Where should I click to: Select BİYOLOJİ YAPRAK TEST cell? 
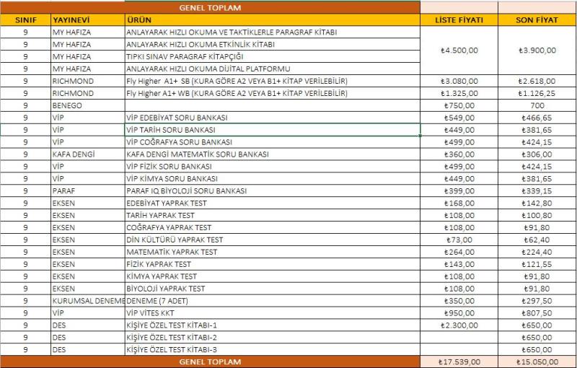pos(273,289)
